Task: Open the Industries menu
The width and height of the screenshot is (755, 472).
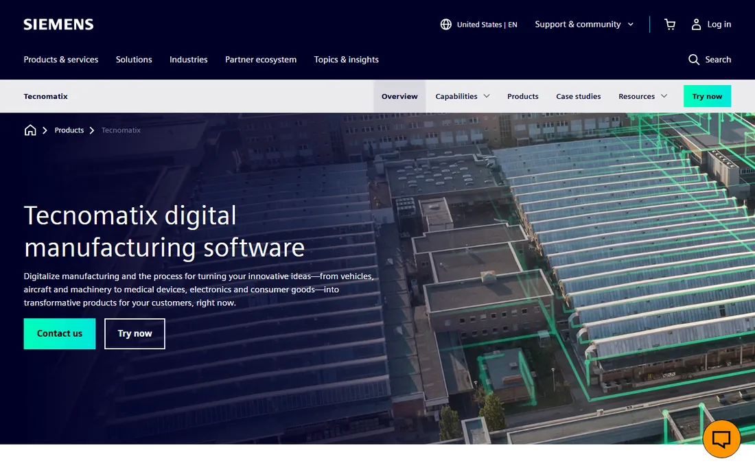Action: (188, 60)
